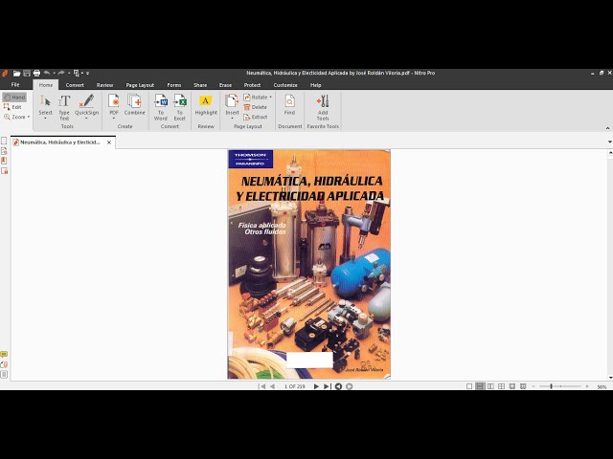Go back to previous view
The image size is (613, 459).
coord(338,386)
